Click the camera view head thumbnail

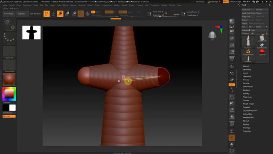[x=212, y=36]
